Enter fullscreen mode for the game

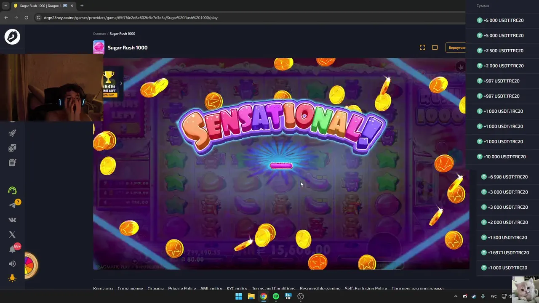[x=422, y=48]
